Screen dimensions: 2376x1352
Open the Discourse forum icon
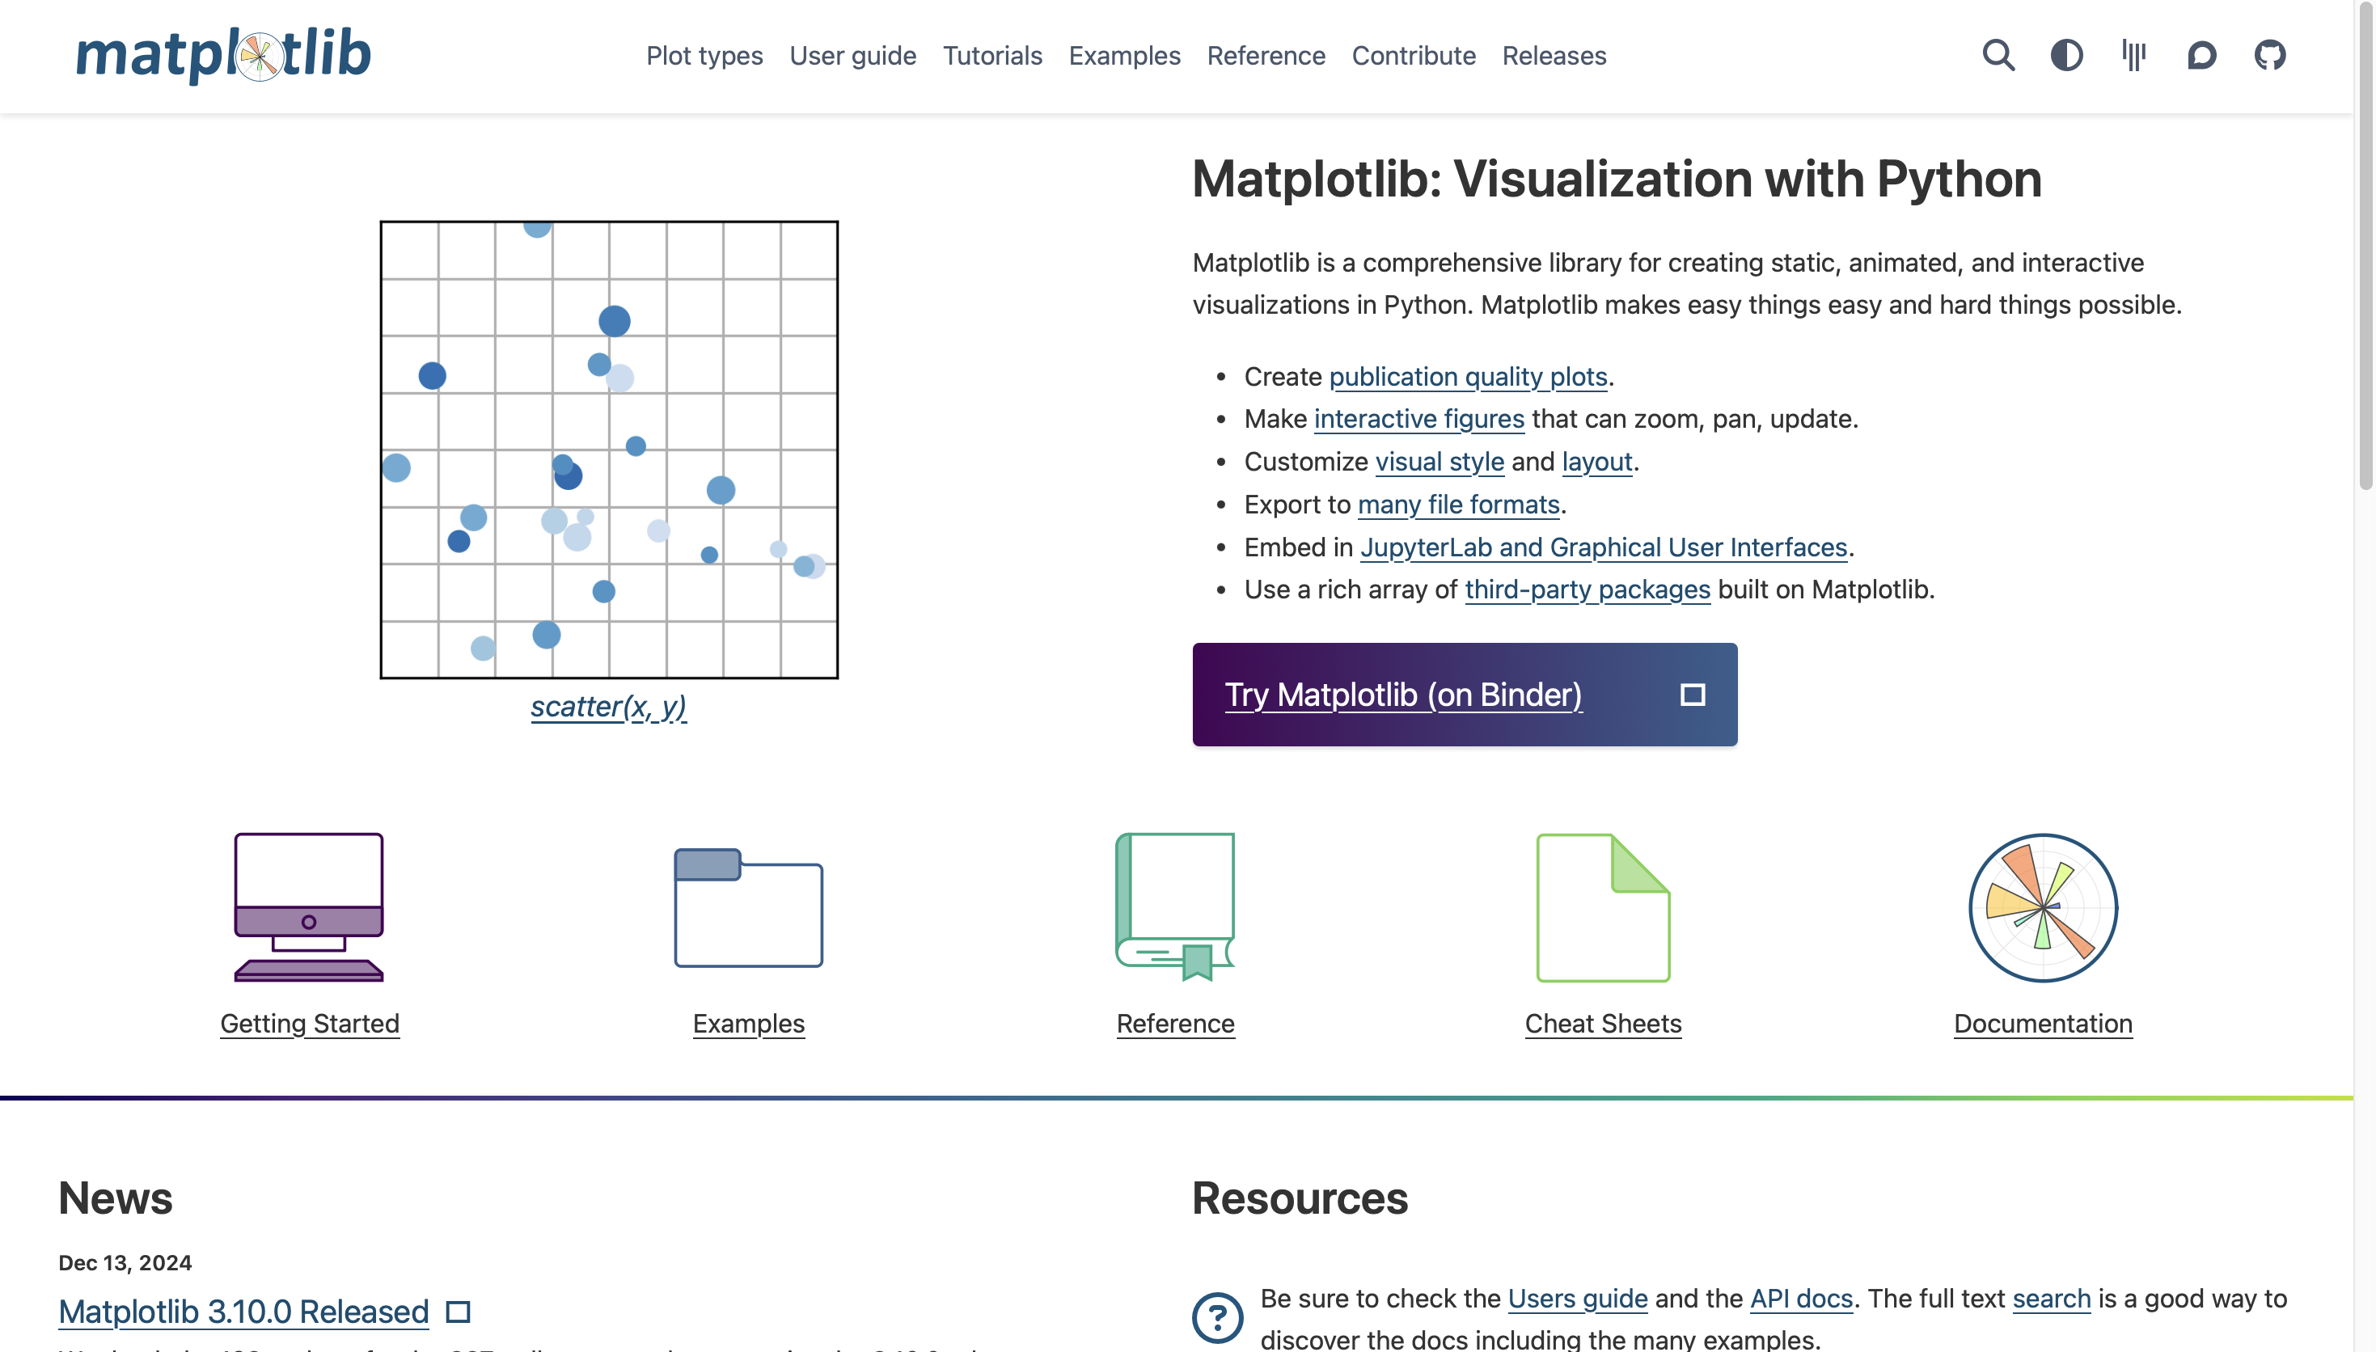click(2201, 56)
